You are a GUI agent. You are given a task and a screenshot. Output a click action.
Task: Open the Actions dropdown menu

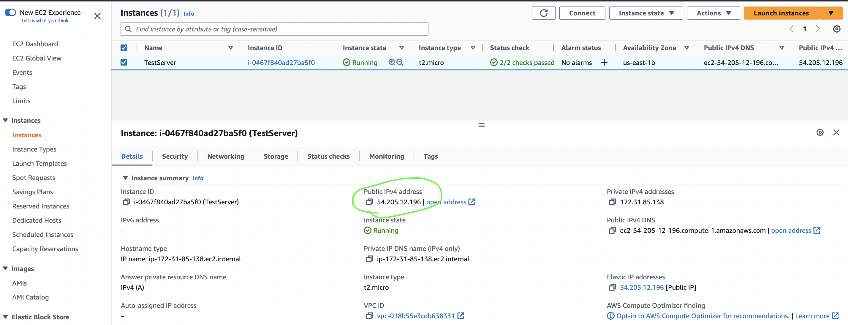713,13
